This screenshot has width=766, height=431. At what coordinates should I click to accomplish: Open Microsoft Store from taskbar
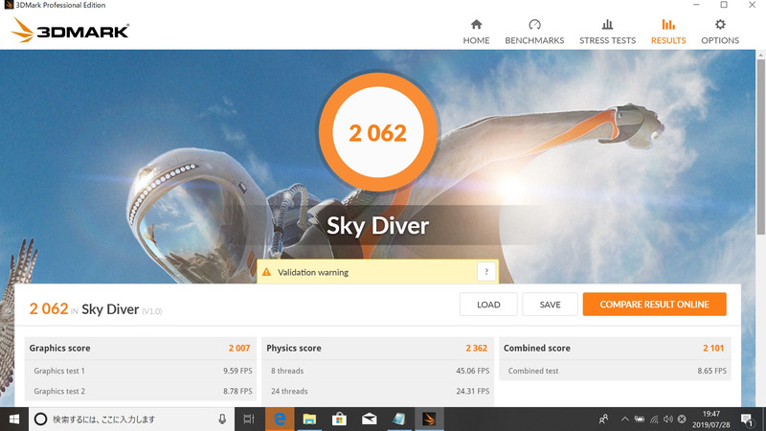point(339,420)
